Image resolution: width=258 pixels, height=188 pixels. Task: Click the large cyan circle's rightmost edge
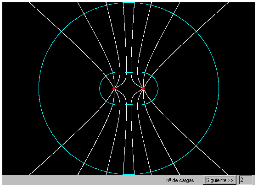pyautogui.click(x=219, y=88)
